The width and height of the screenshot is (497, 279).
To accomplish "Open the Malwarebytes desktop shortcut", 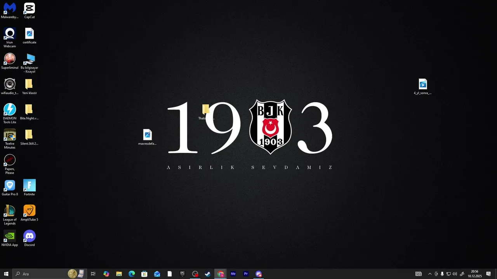I will coord(10,10).
